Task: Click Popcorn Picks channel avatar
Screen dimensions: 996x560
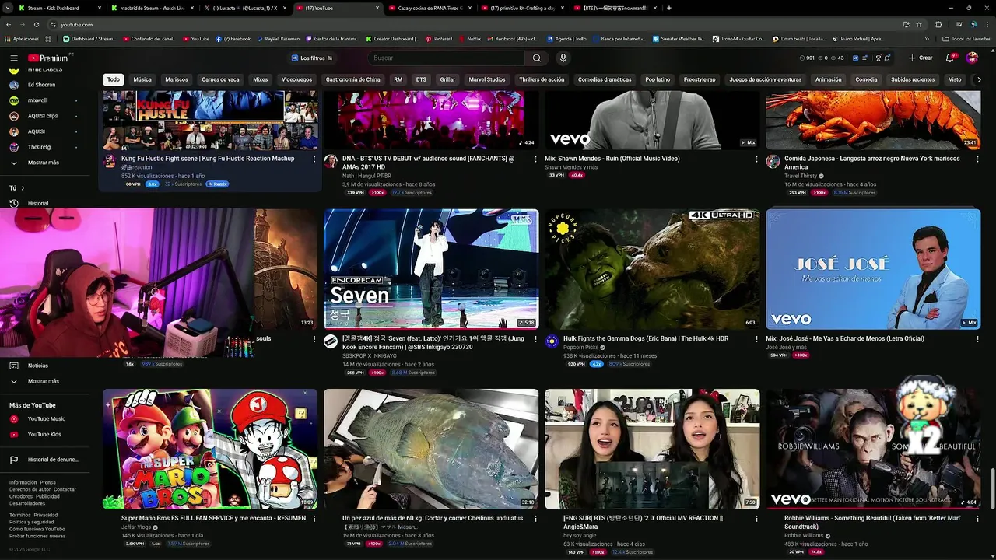Action: coord(552,341)
